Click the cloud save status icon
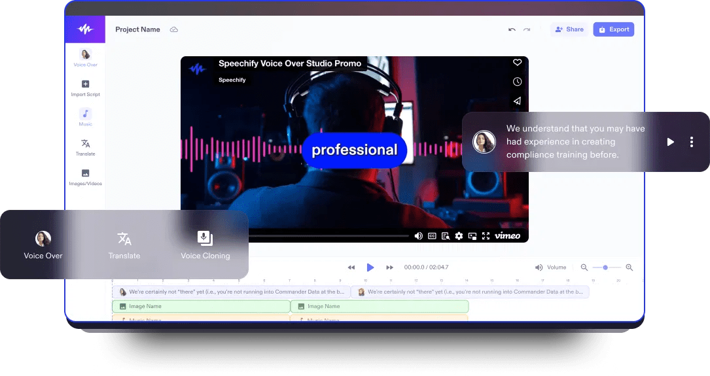710x376 pixels. (174, 29)
